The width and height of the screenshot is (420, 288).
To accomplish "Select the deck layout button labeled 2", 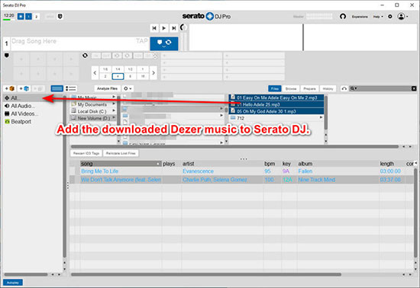I will tap(37, 17).
